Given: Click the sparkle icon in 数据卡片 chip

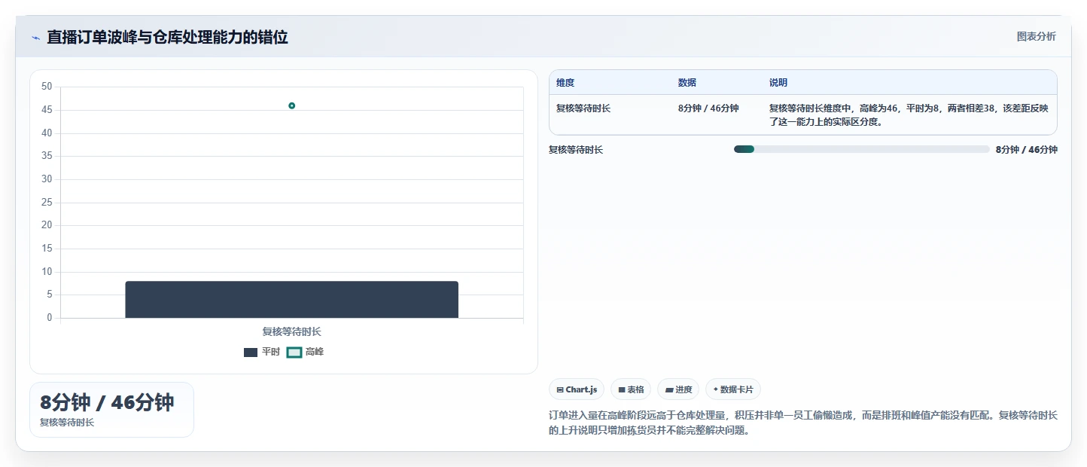Looking at the screenshot, I should tap(716, 389).
